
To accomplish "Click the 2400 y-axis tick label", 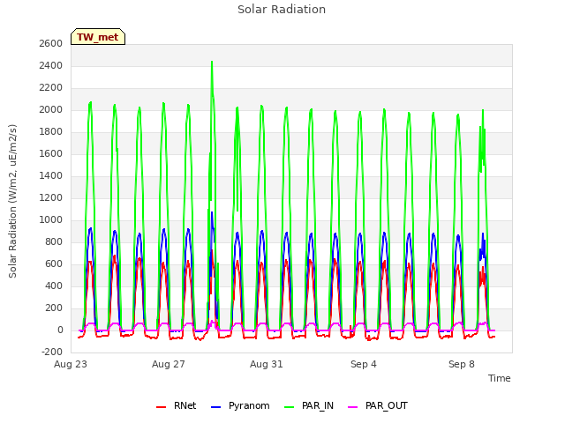I will [51, 66].
